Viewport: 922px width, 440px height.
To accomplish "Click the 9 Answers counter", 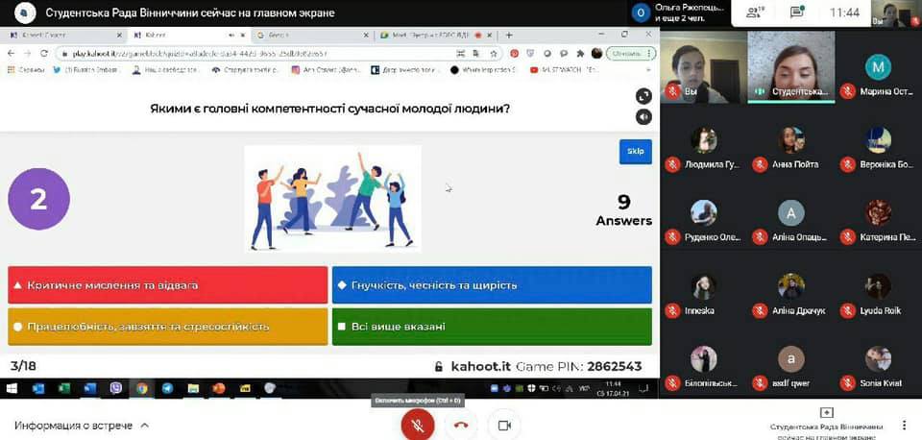I will pos(624,210).
